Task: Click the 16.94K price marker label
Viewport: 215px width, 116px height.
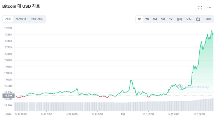Action: 8,95
